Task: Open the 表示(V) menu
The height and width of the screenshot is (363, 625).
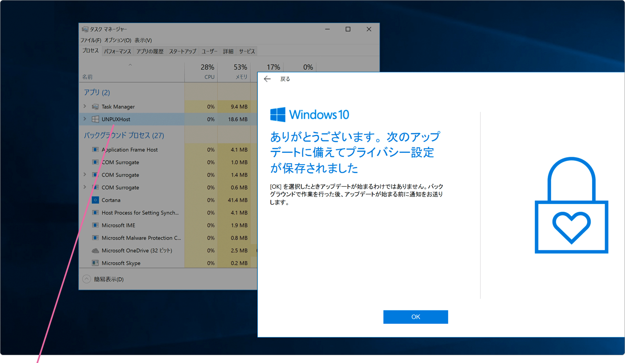Action: pos(143,40)
